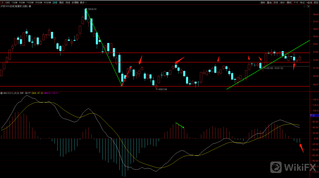319x178 pixels.
Task: Open the 指标 indicators menu
Action: [263, 2]
